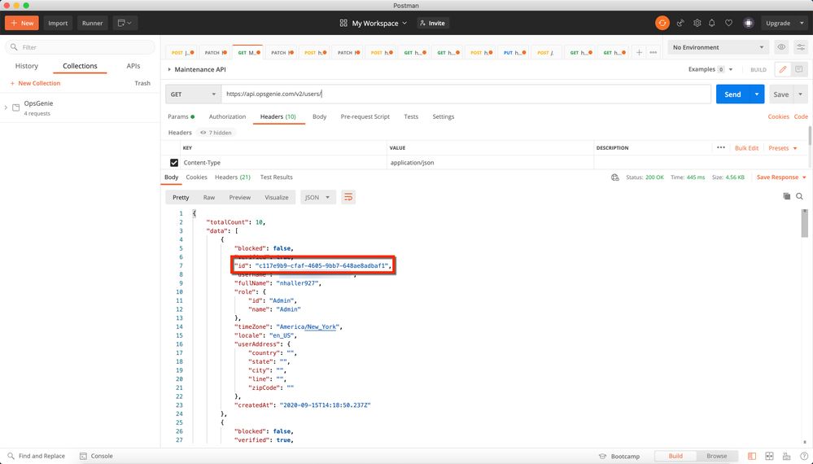Show the 7 hidden headers
Viewport: 813px width, 464px height.
point(216,133)
